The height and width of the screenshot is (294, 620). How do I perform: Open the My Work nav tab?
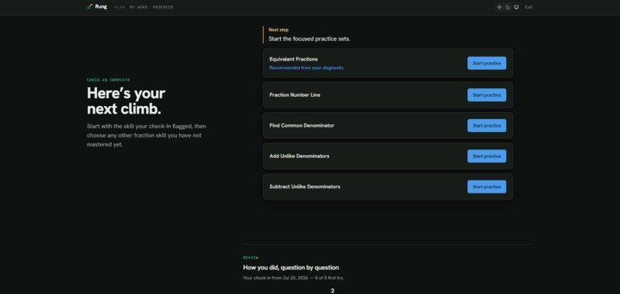pyautogui.click(x=138, y=7)
